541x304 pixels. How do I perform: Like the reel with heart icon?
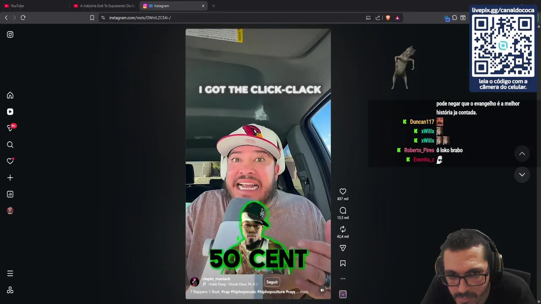click(343, 192)
